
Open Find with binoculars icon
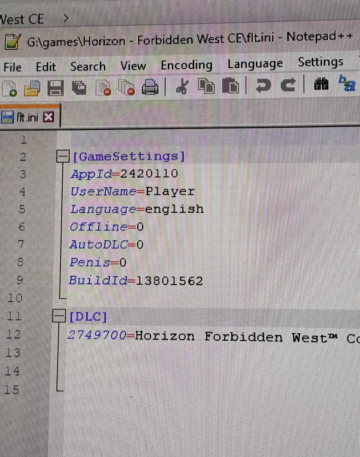[x=322, y=84]
